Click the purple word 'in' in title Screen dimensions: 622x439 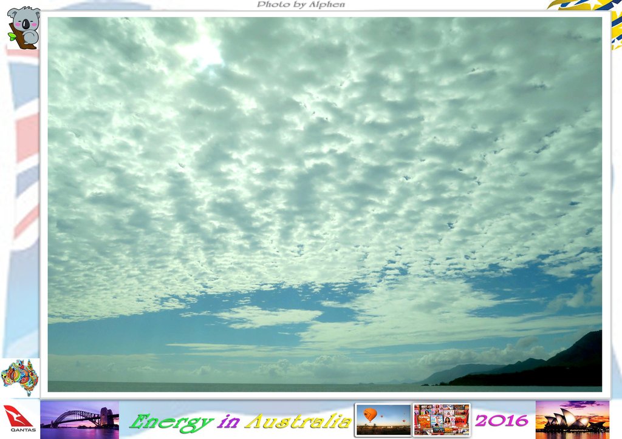(228, 421)
